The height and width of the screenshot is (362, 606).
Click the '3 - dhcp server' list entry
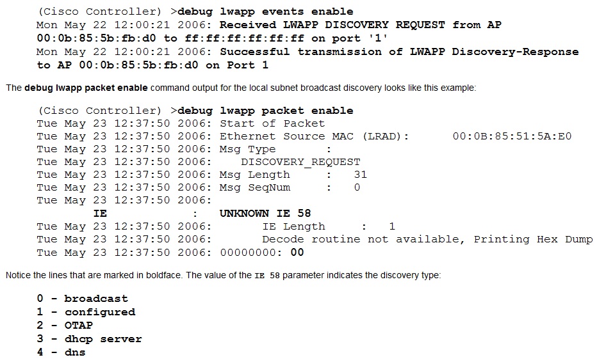point(89,339)
